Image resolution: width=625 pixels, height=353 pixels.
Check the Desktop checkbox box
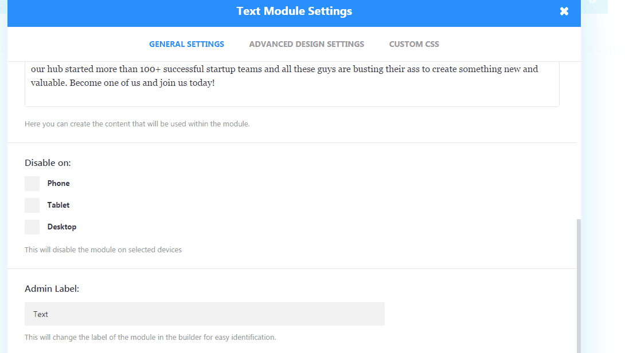[x=32, y=227]
